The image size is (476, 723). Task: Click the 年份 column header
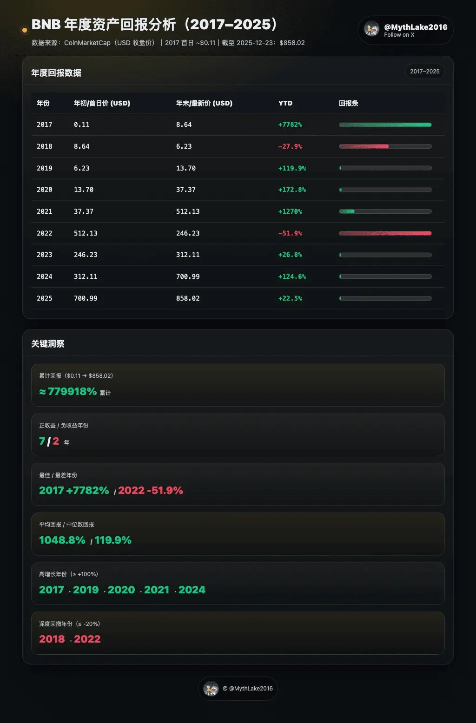point(43,103)
